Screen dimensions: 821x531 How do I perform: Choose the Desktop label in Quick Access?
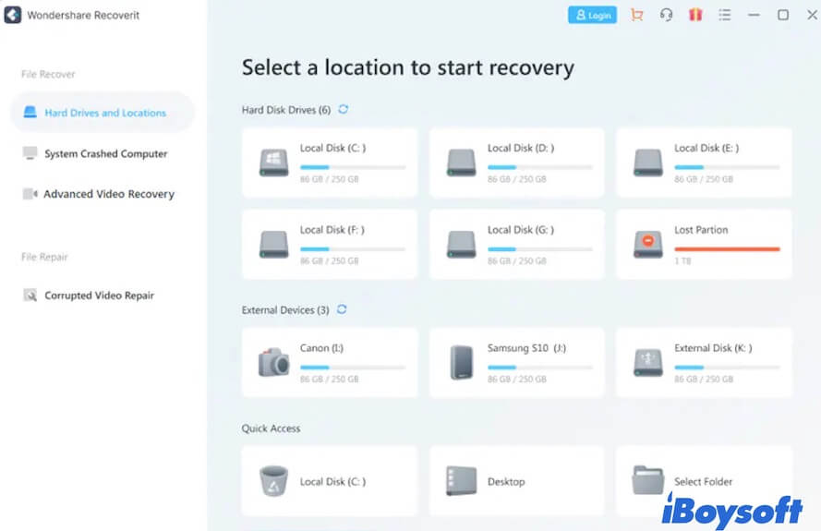506,482
